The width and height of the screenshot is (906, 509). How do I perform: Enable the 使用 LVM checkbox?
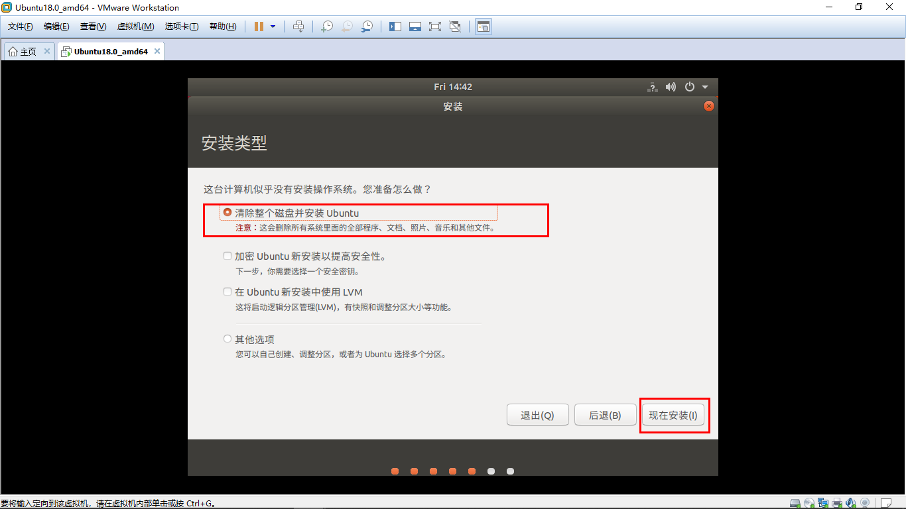pos(227,292)
